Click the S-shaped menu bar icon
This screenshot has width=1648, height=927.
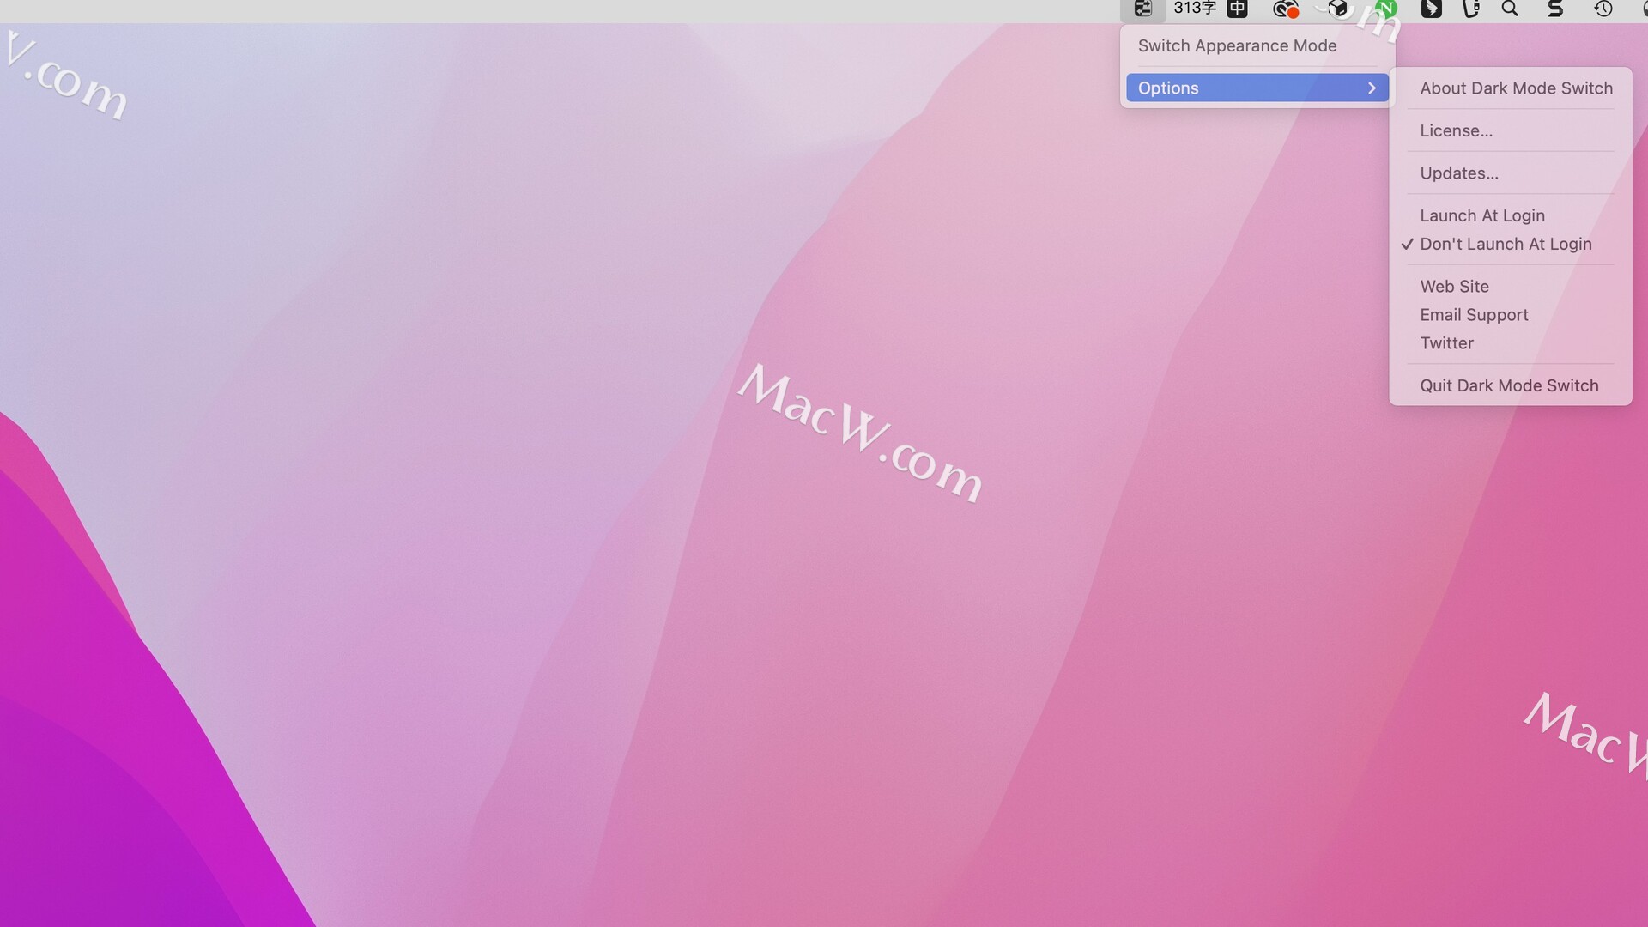1554,9
